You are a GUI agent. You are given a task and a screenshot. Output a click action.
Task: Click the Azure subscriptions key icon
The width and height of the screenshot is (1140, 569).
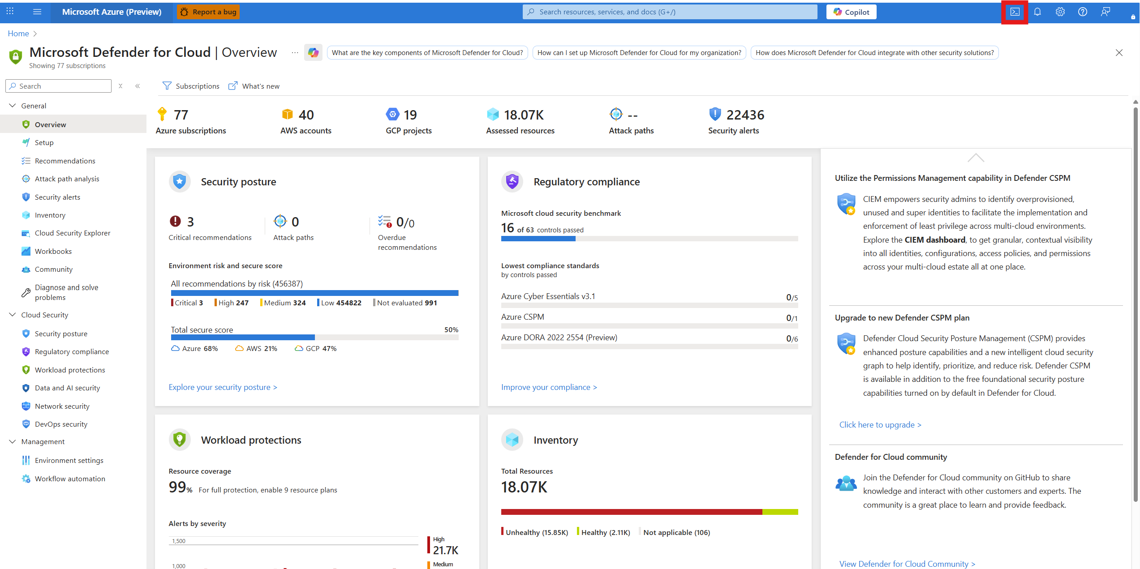click(162, 114)
